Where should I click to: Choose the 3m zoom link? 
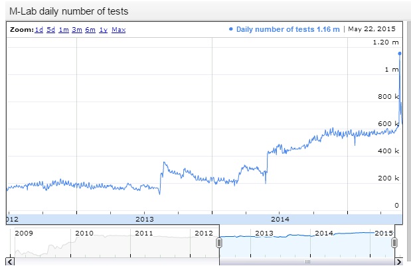77,30
